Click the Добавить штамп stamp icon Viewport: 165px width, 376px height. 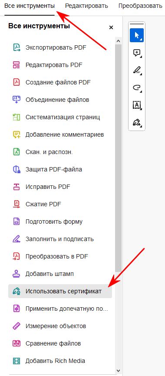coord(16,274)
